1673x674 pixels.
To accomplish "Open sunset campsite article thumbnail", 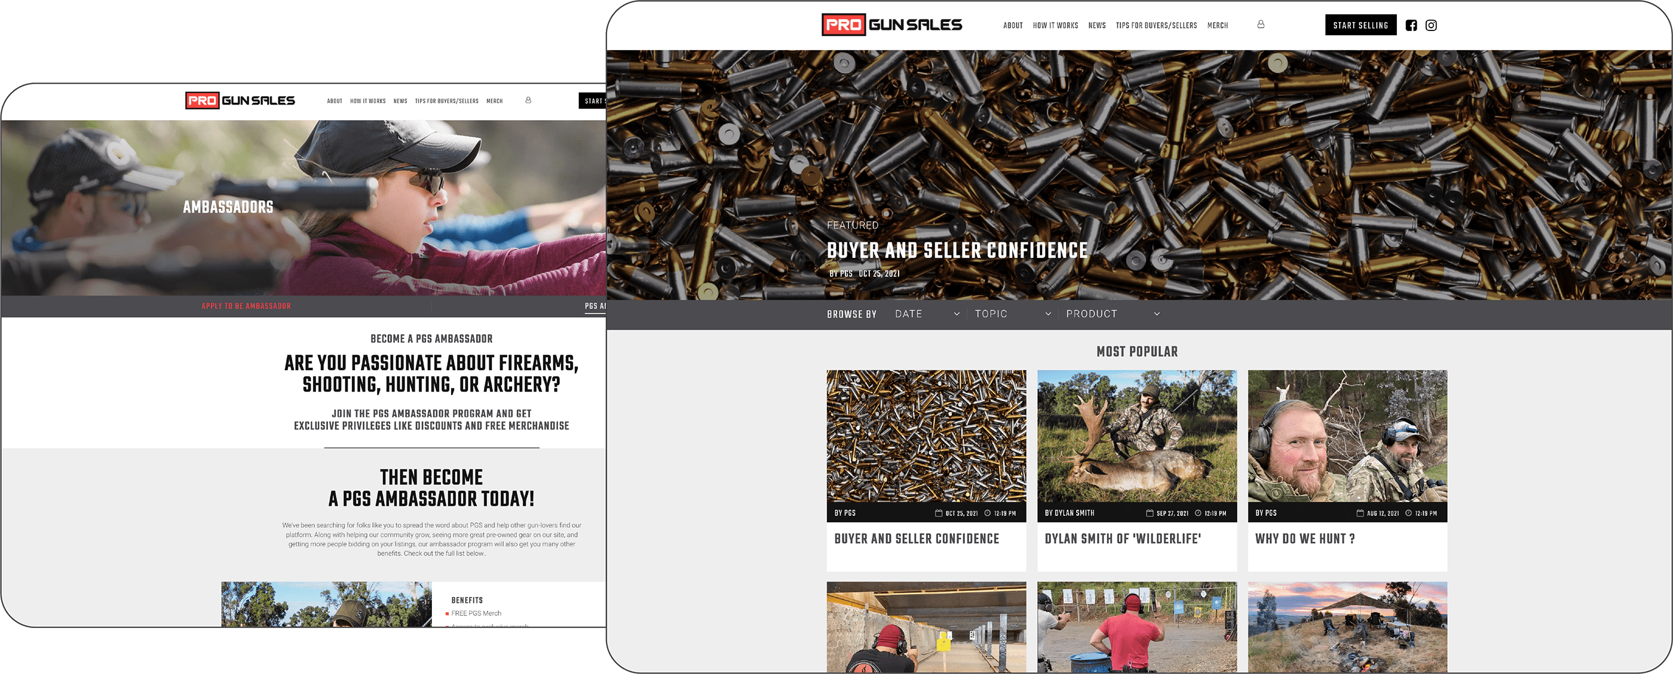I will [x=1347, y=627].
